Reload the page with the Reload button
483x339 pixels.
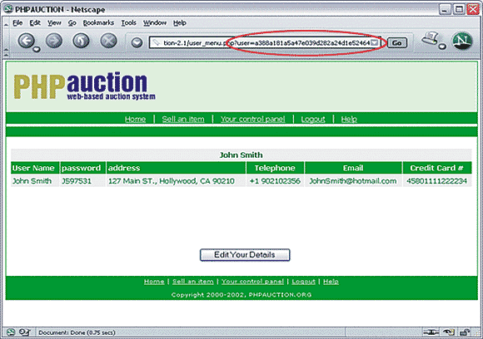point(81,41)
